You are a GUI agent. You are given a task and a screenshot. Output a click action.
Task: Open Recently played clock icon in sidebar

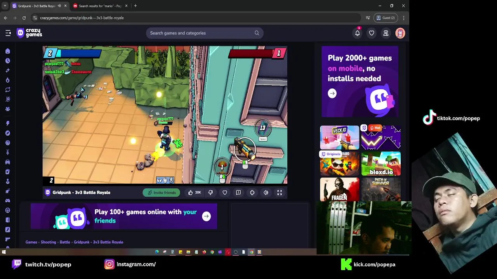point(7,61)
